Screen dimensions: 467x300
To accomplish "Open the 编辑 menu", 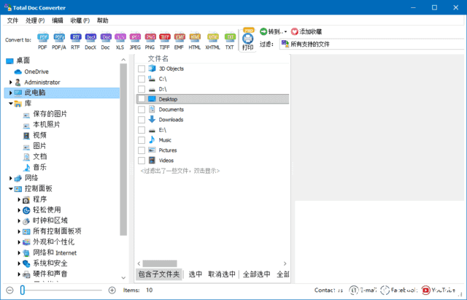I will pos(58,20).
